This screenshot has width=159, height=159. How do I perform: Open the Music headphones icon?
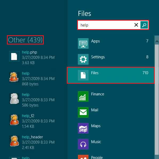point(83,144)
